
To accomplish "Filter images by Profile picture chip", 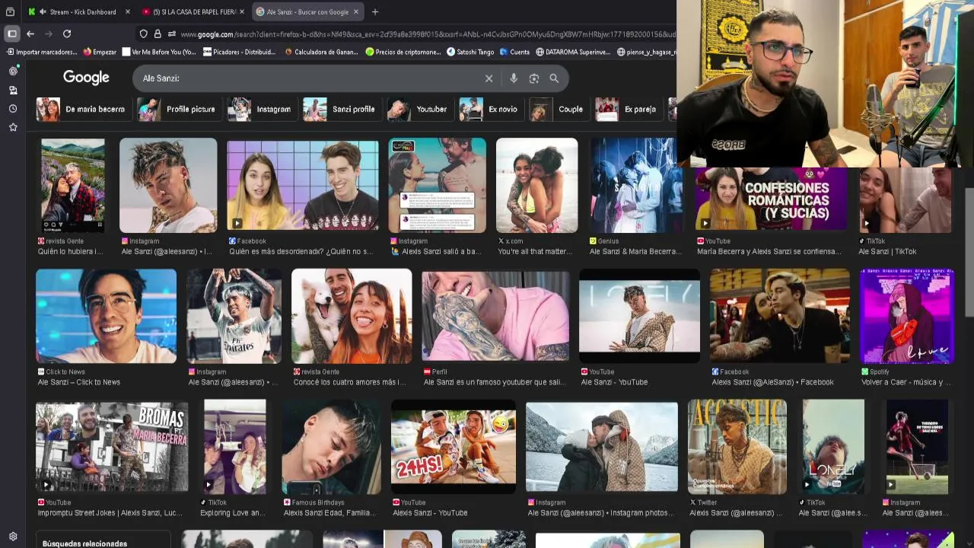I will tap(180, 109).
